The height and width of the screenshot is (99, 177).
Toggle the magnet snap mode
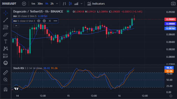(x=6, y=89)
